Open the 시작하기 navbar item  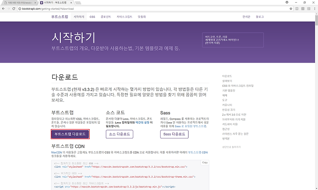tap(79, 17)
